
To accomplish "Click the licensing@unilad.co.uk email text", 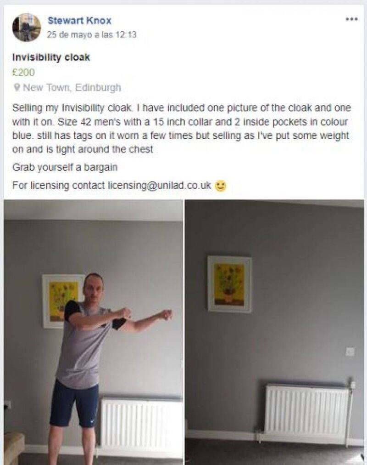I will (159, 185).
